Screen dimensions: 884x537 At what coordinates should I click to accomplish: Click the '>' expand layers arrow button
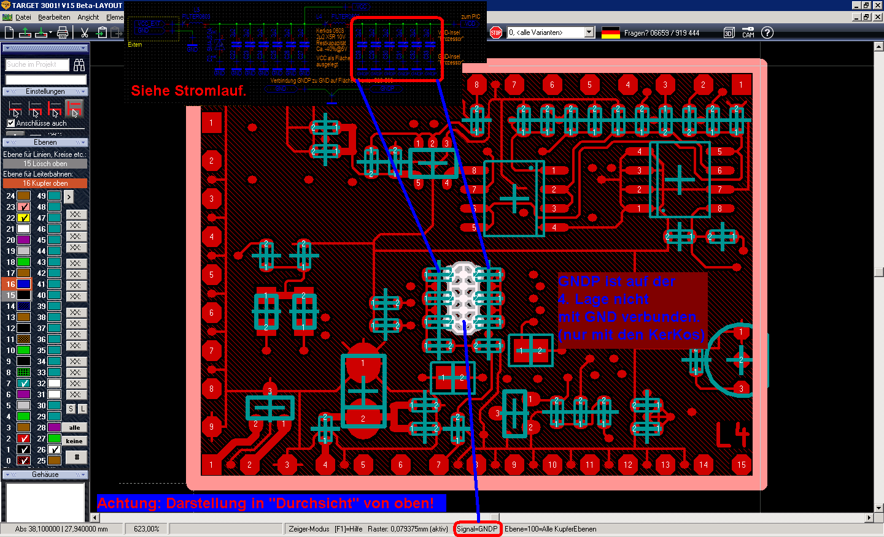69,196
